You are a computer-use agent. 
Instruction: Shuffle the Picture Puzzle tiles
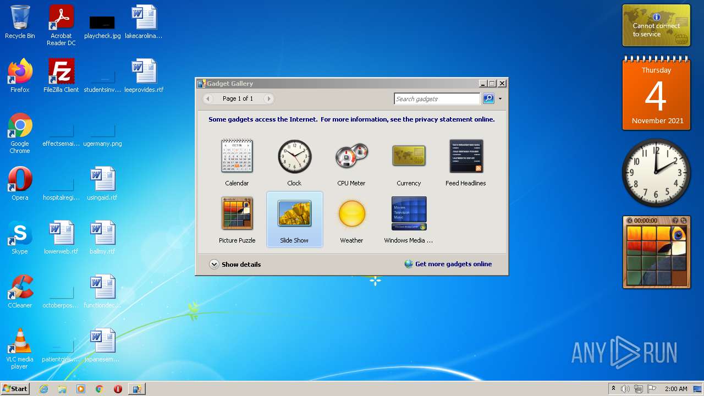click(684, 221)
